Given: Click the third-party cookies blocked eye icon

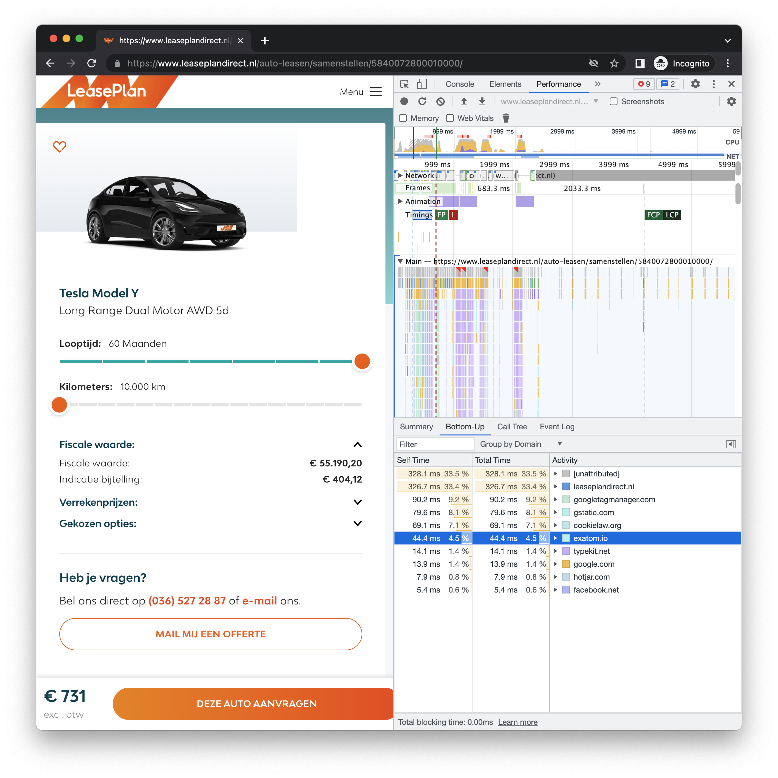Looking at the screenshot, I should pyautogui.click(x=593, y=63).
